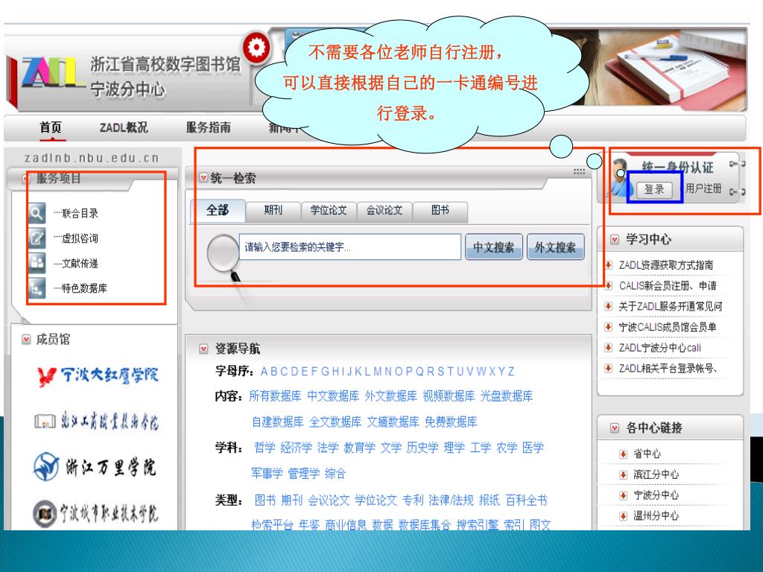
Task: Open the 法律/法规 type link
Action: (x=451, y=500)
